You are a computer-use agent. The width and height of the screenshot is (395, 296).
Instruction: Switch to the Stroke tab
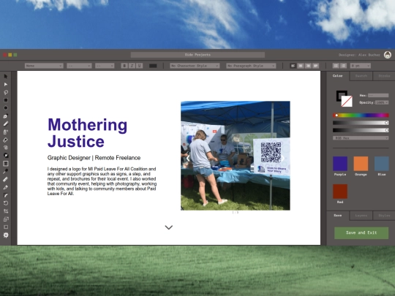coord(384,76)
